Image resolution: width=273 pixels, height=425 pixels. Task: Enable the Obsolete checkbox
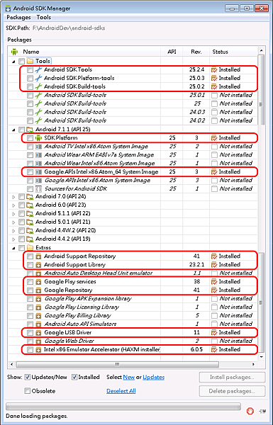click(x=27, y=391)
